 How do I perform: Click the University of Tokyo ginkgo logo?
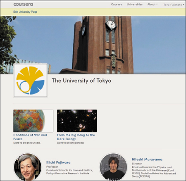[x=30, y=81]
